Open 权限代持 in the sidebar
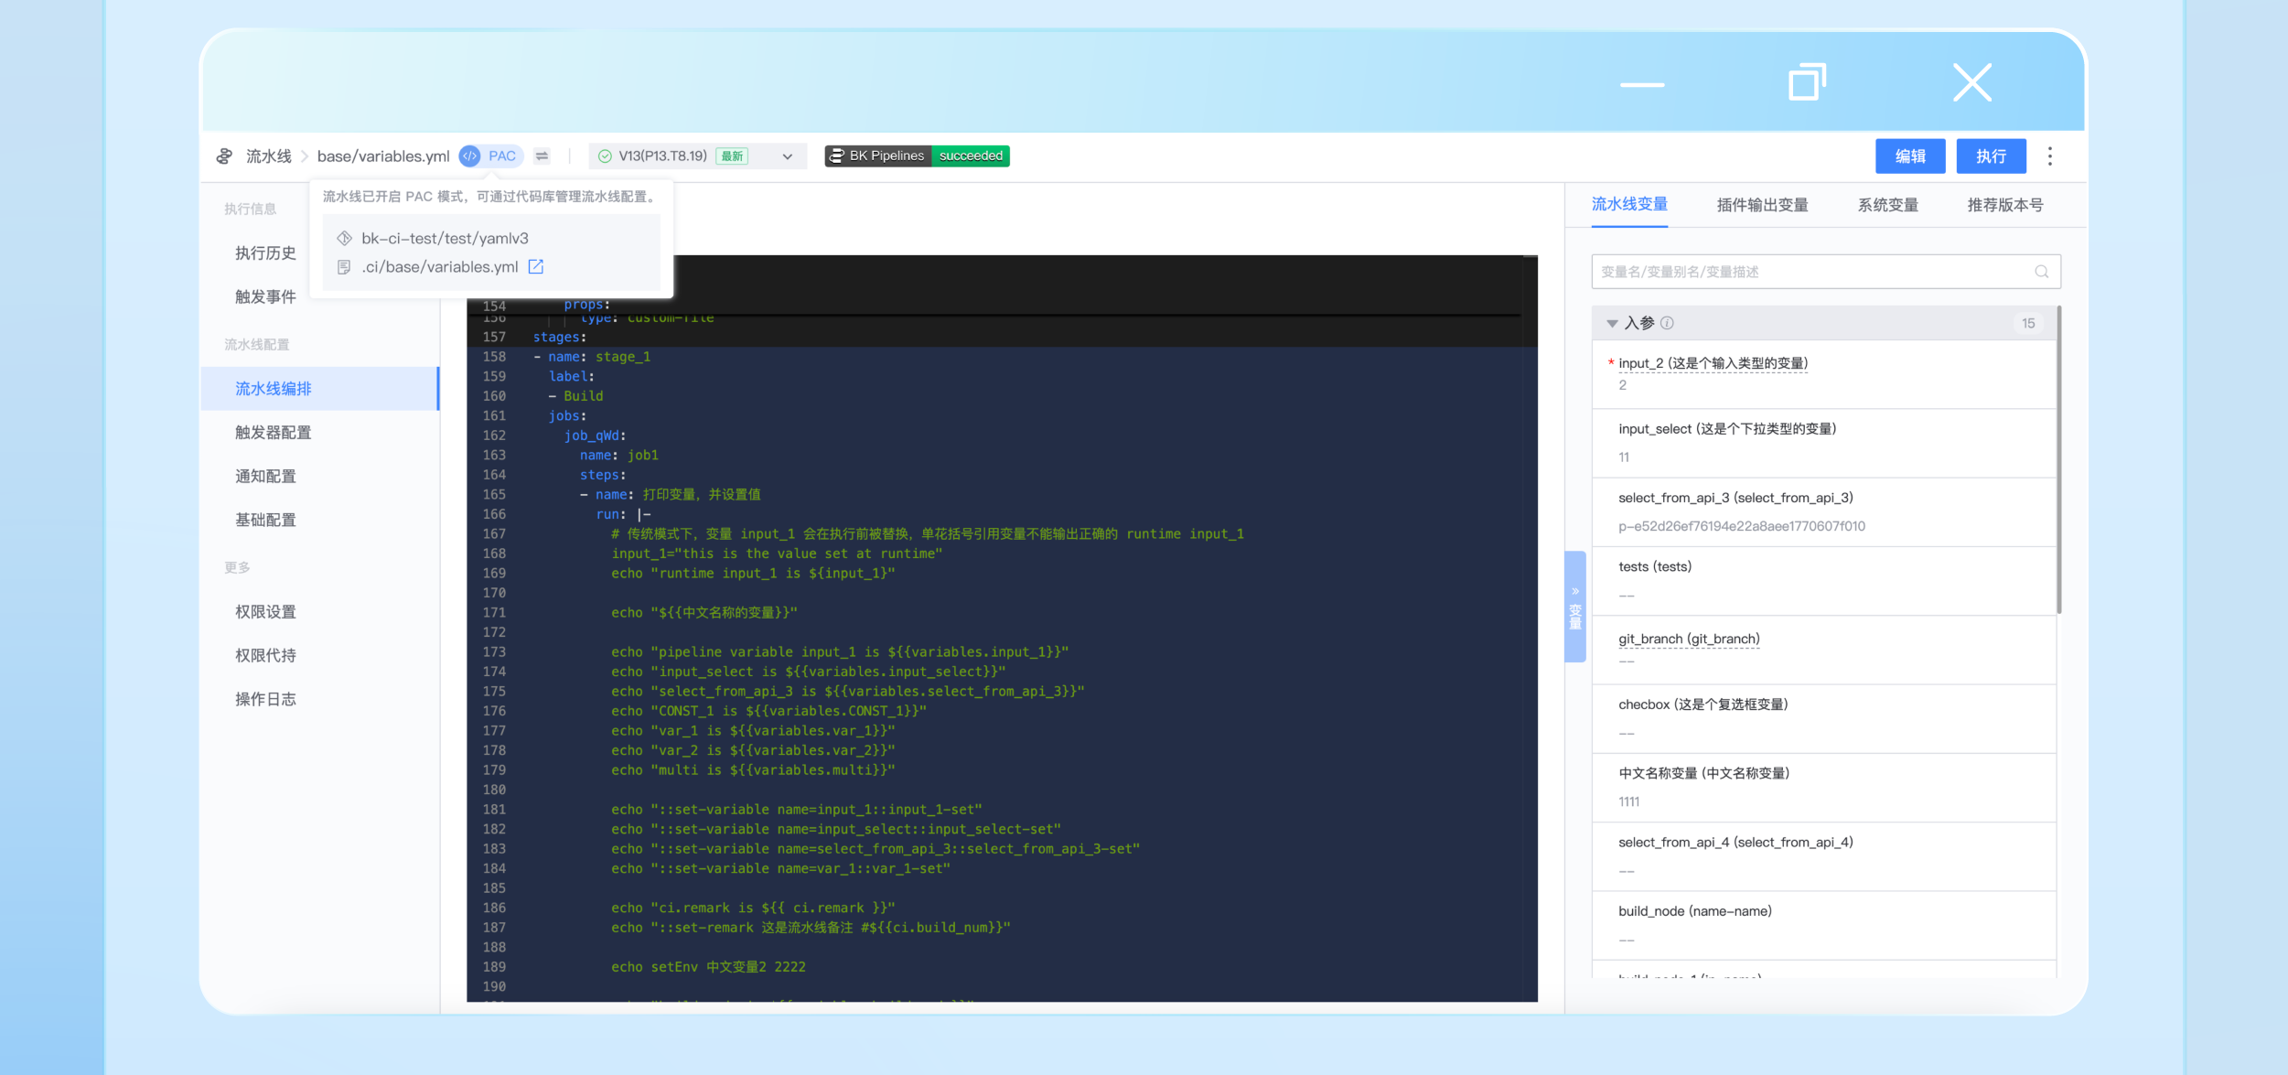The image size is (2288, 1075). tap(265, 656)
